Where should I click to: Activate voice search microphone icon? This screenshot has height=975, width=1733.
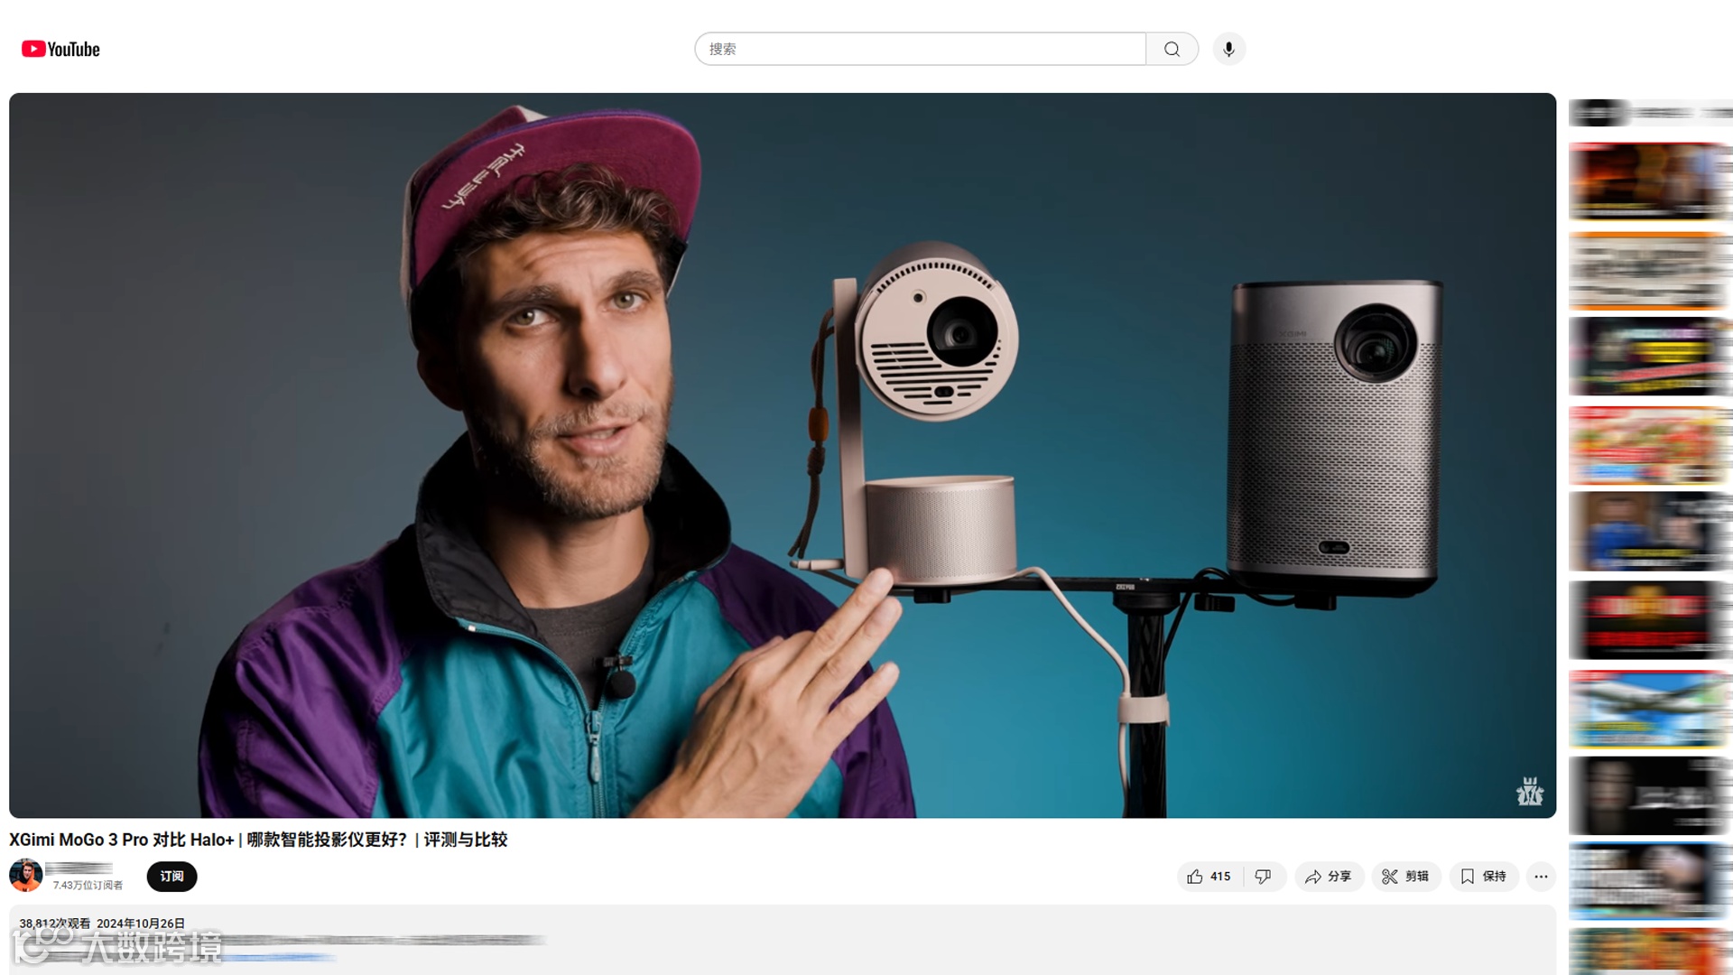click(1228, 49)
